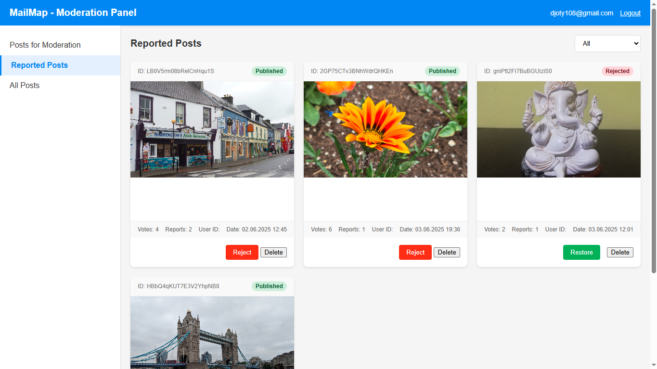Select Reported Posts sidebar item
The width and height of the screenshot is (657, 369).
point(60,65)
